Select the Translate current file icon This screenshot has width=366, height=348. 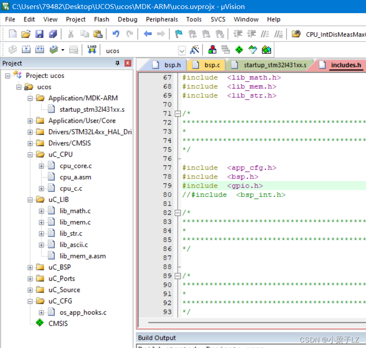click(13, 50)
